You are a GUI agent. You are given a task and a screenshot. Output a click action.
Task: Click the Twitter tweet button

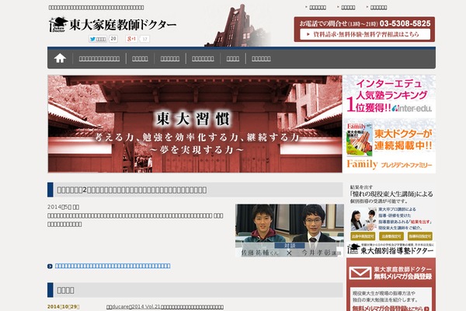(98, 39)
